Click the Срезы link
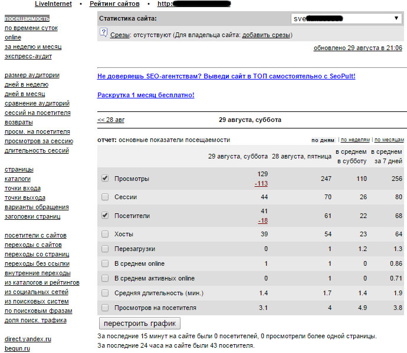 tap(120, 35)
